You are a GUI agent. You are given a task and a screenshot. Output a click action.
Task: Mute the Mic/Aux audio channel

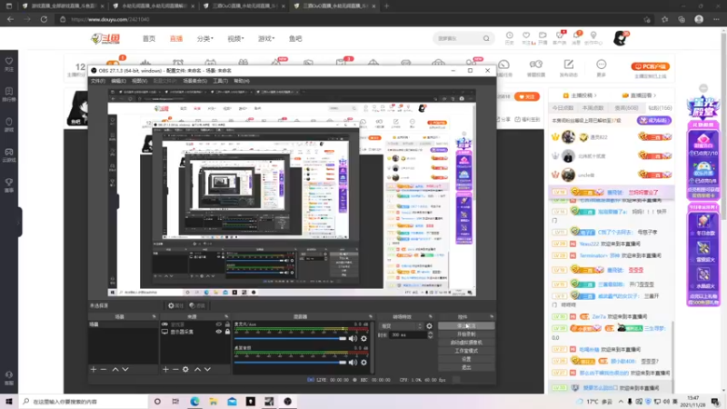(353, 338)
